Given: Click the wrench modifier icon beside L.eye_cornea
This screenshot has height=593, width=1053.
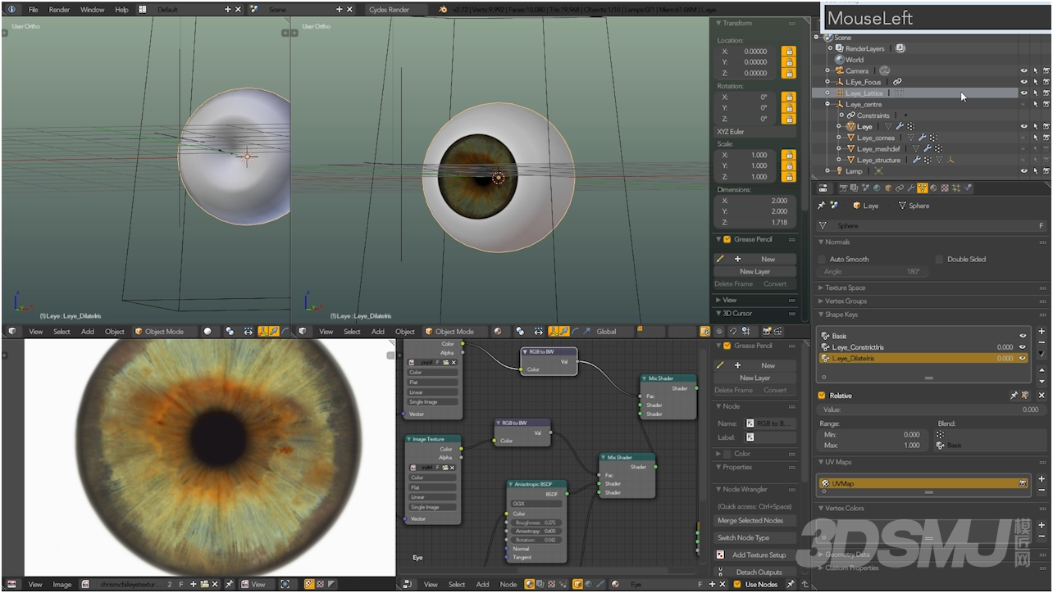Looking at the screenshot, I should 922,138.
